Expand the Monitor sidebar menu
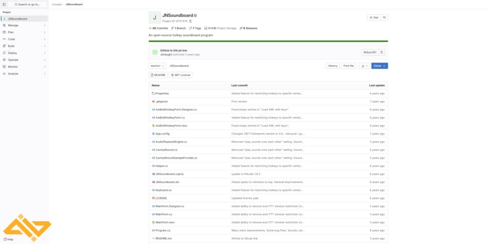Screen dimensions: 488x244 [24, 67]
